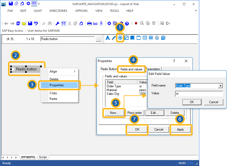Click the Value input field
This screenshot has height=166, width=241.
point(199,94)
